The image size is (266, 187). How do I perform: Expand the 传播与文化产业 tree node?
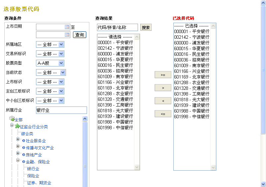[18, 146]
